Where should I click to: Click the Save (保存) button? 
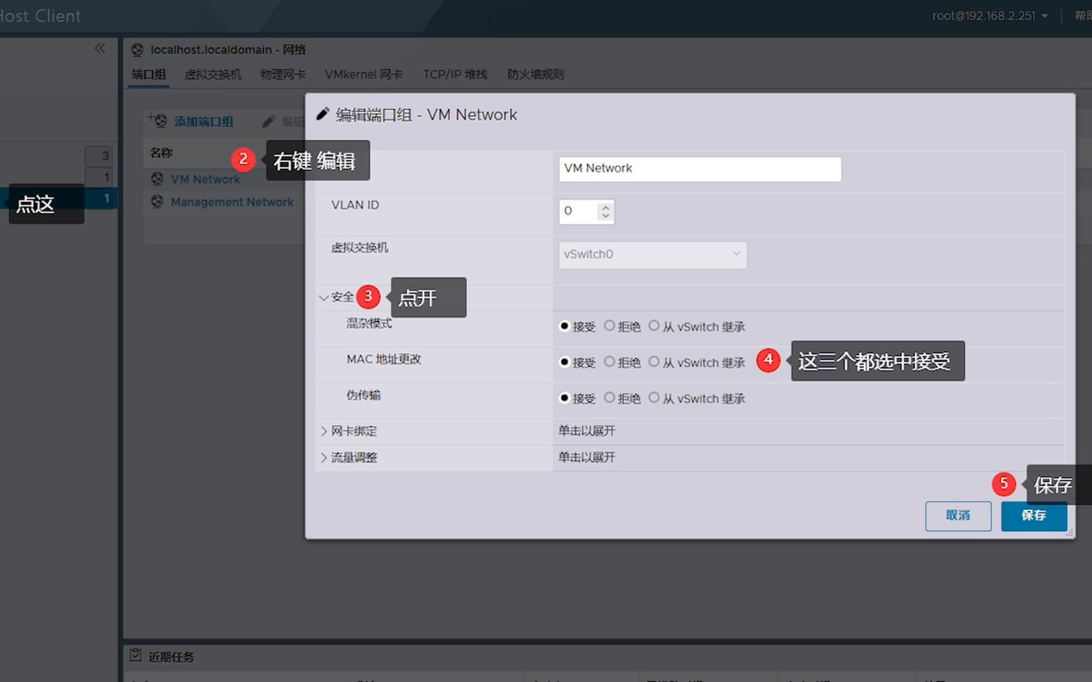[x=1034, y=515]
